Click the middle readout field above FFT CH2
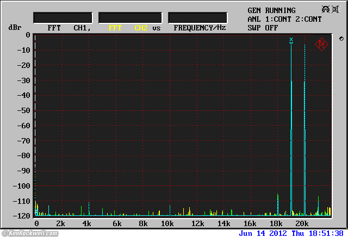348x237 pixels. (130, 17)
